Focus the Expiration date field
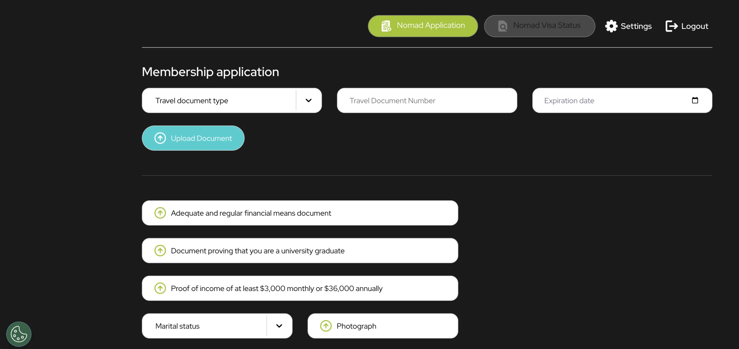Screen dimensions: 739x349 click(x=622, y=100)
